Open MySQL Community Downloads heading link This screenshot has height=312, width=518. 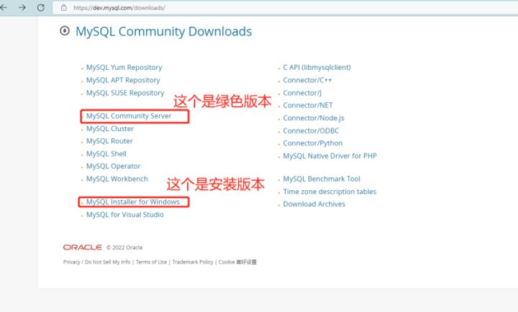pyautogui.click(x=163, y=32)
